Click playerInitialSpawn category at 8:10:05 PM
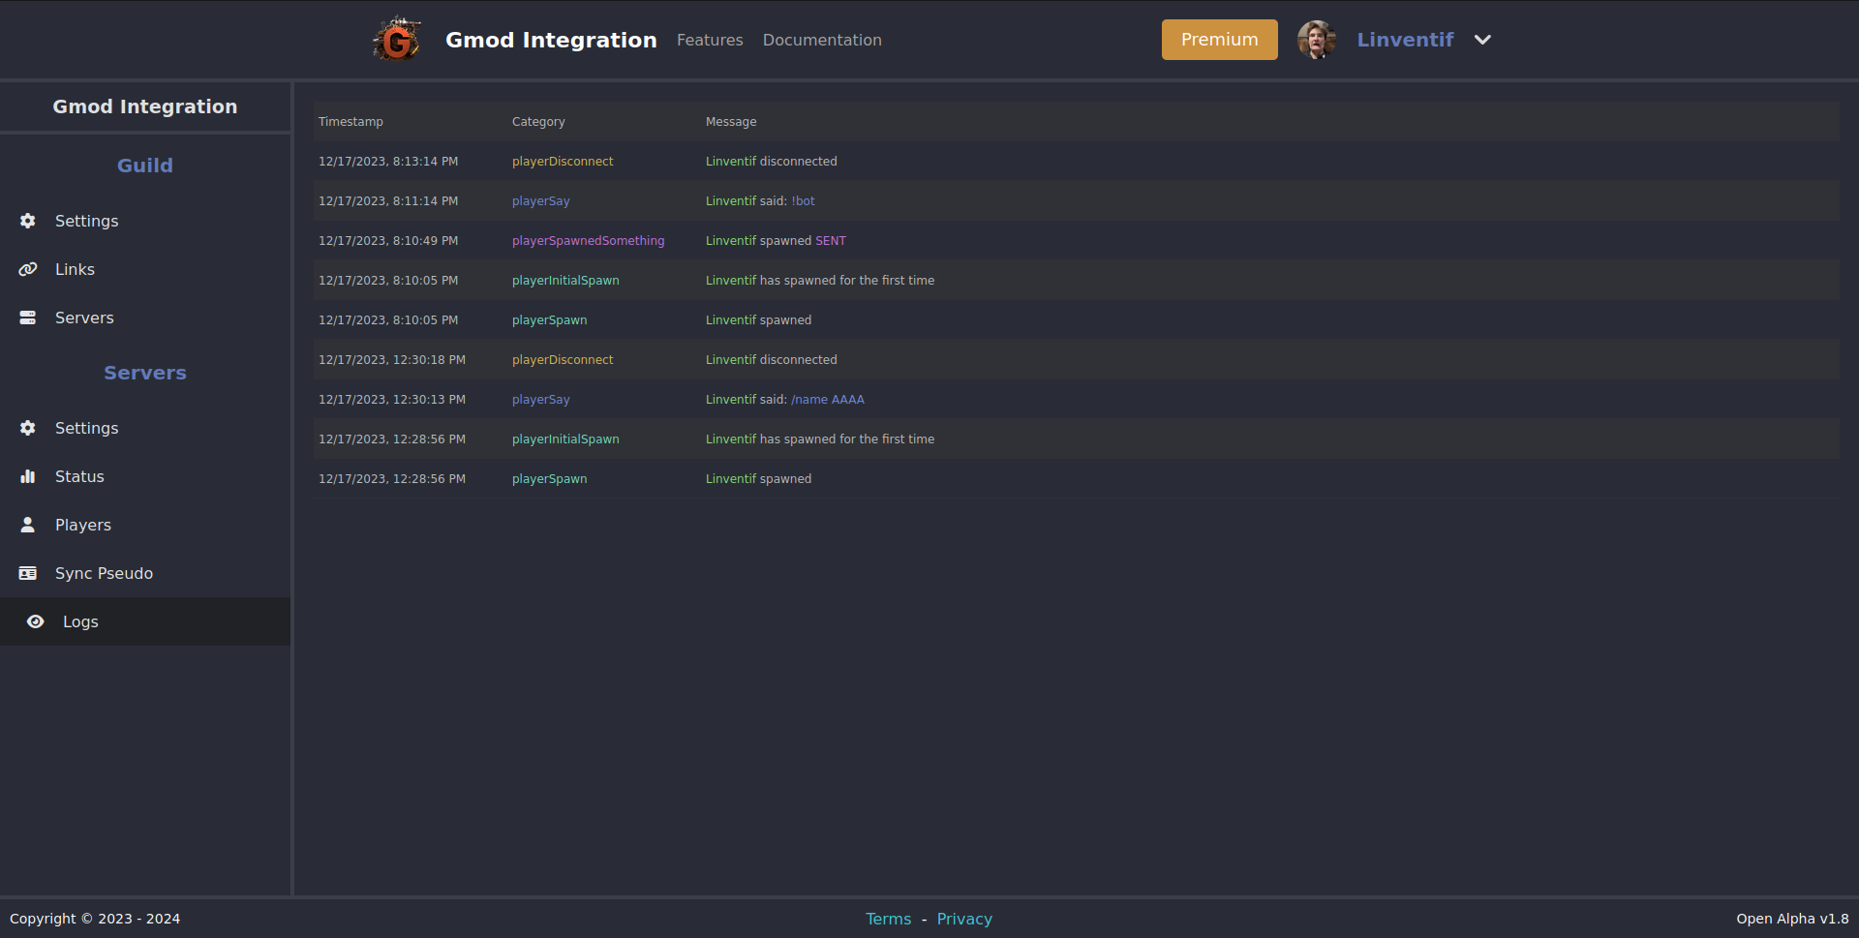1859x938 pixels. pyautogui.click(x=565, y=281)
